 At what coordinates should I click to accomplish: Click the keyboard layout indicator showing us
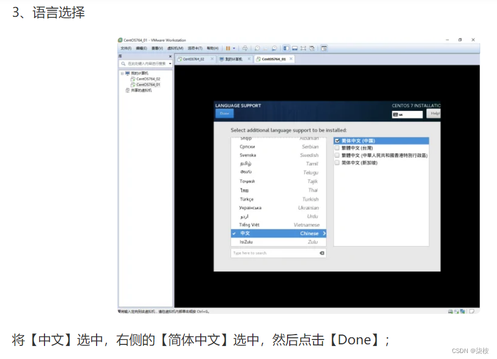click(x=406, y=114)
